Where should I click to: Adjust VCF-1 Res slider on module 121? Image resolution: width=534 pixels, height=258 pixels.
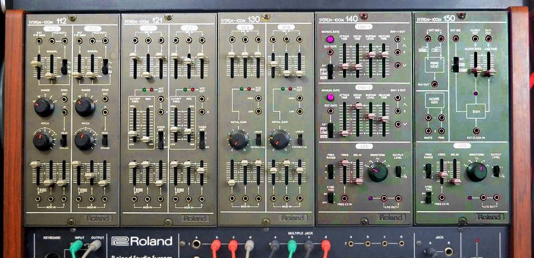pyautogui.click(x=147, y=139)
